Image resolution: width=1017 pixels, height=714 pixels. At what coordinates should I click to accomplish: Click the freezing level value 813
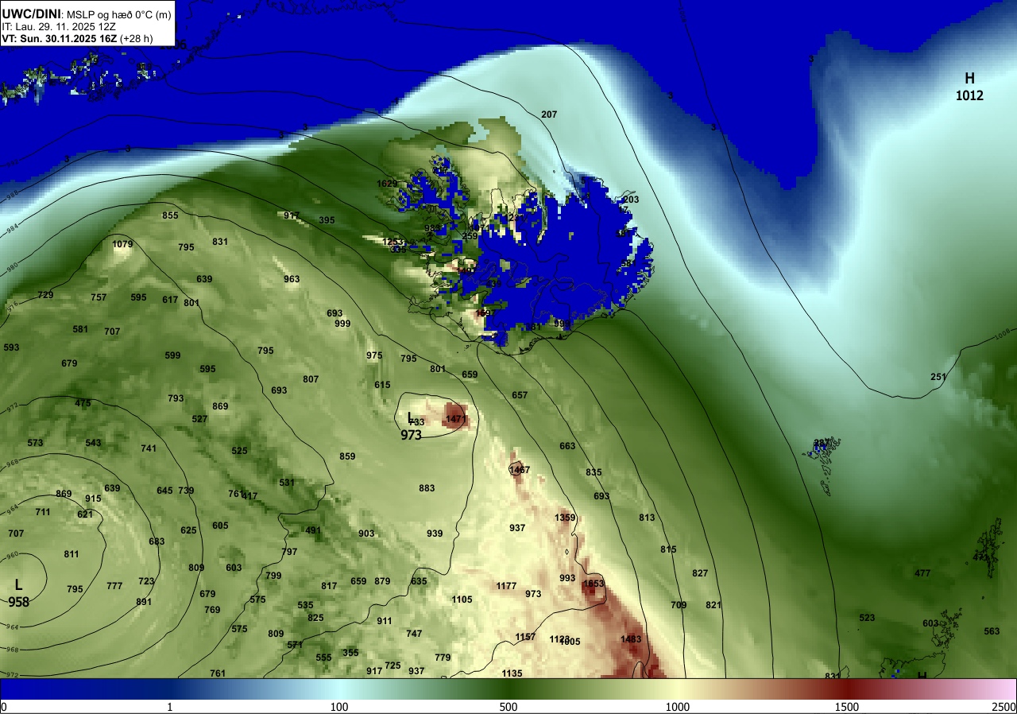(647, 518)
